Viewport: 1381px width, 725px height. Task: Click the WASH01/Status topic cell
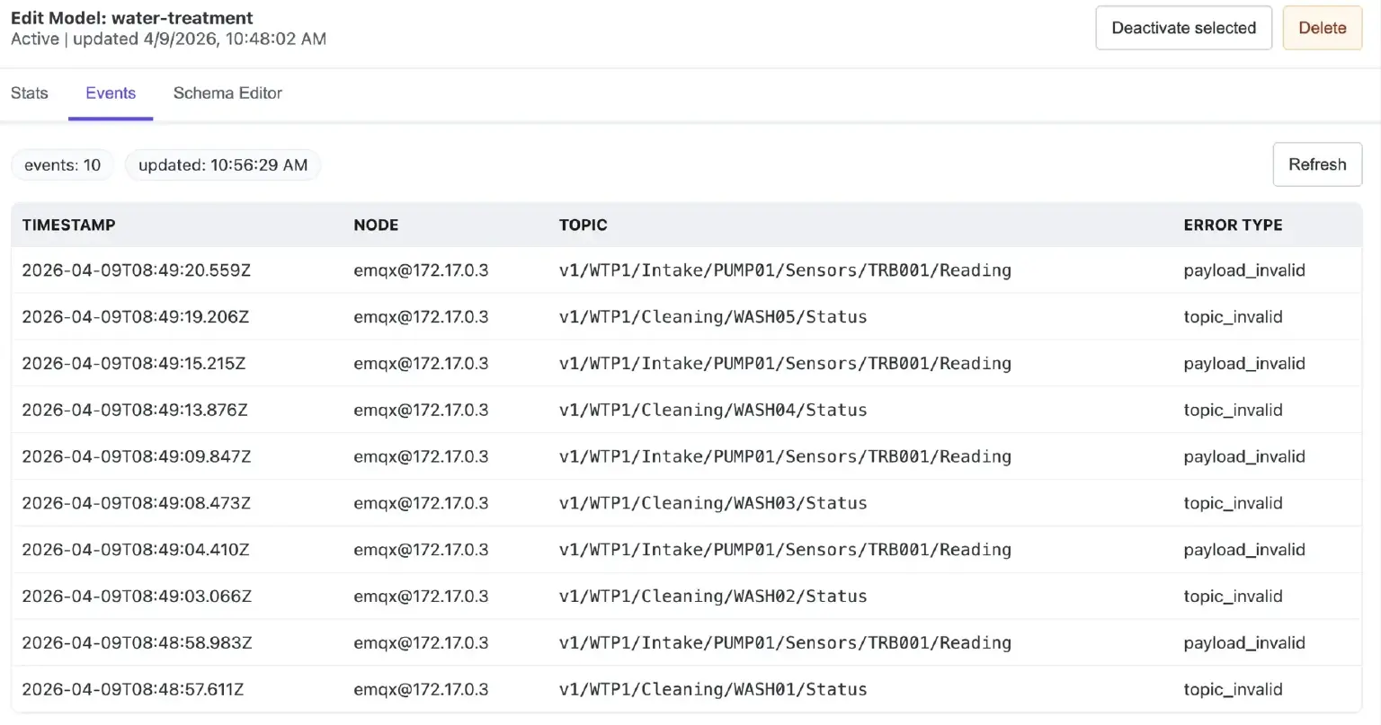point(713,690)
